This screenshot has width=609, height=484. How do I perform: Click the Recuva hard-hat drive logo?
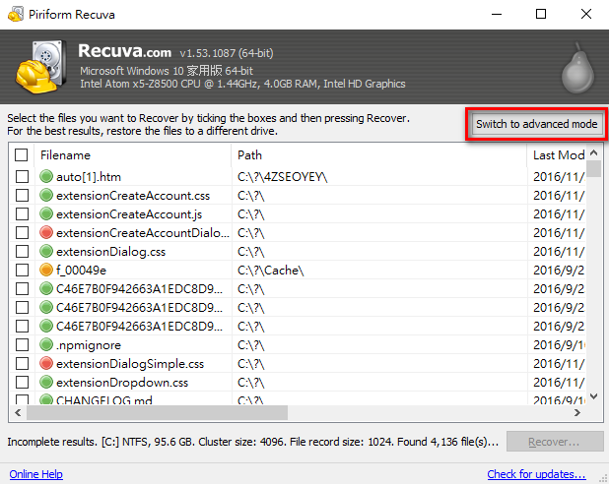(40, 67)
